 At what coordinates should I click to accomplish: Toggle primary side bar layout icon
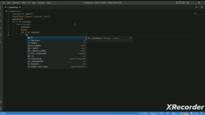click(177, 3)
